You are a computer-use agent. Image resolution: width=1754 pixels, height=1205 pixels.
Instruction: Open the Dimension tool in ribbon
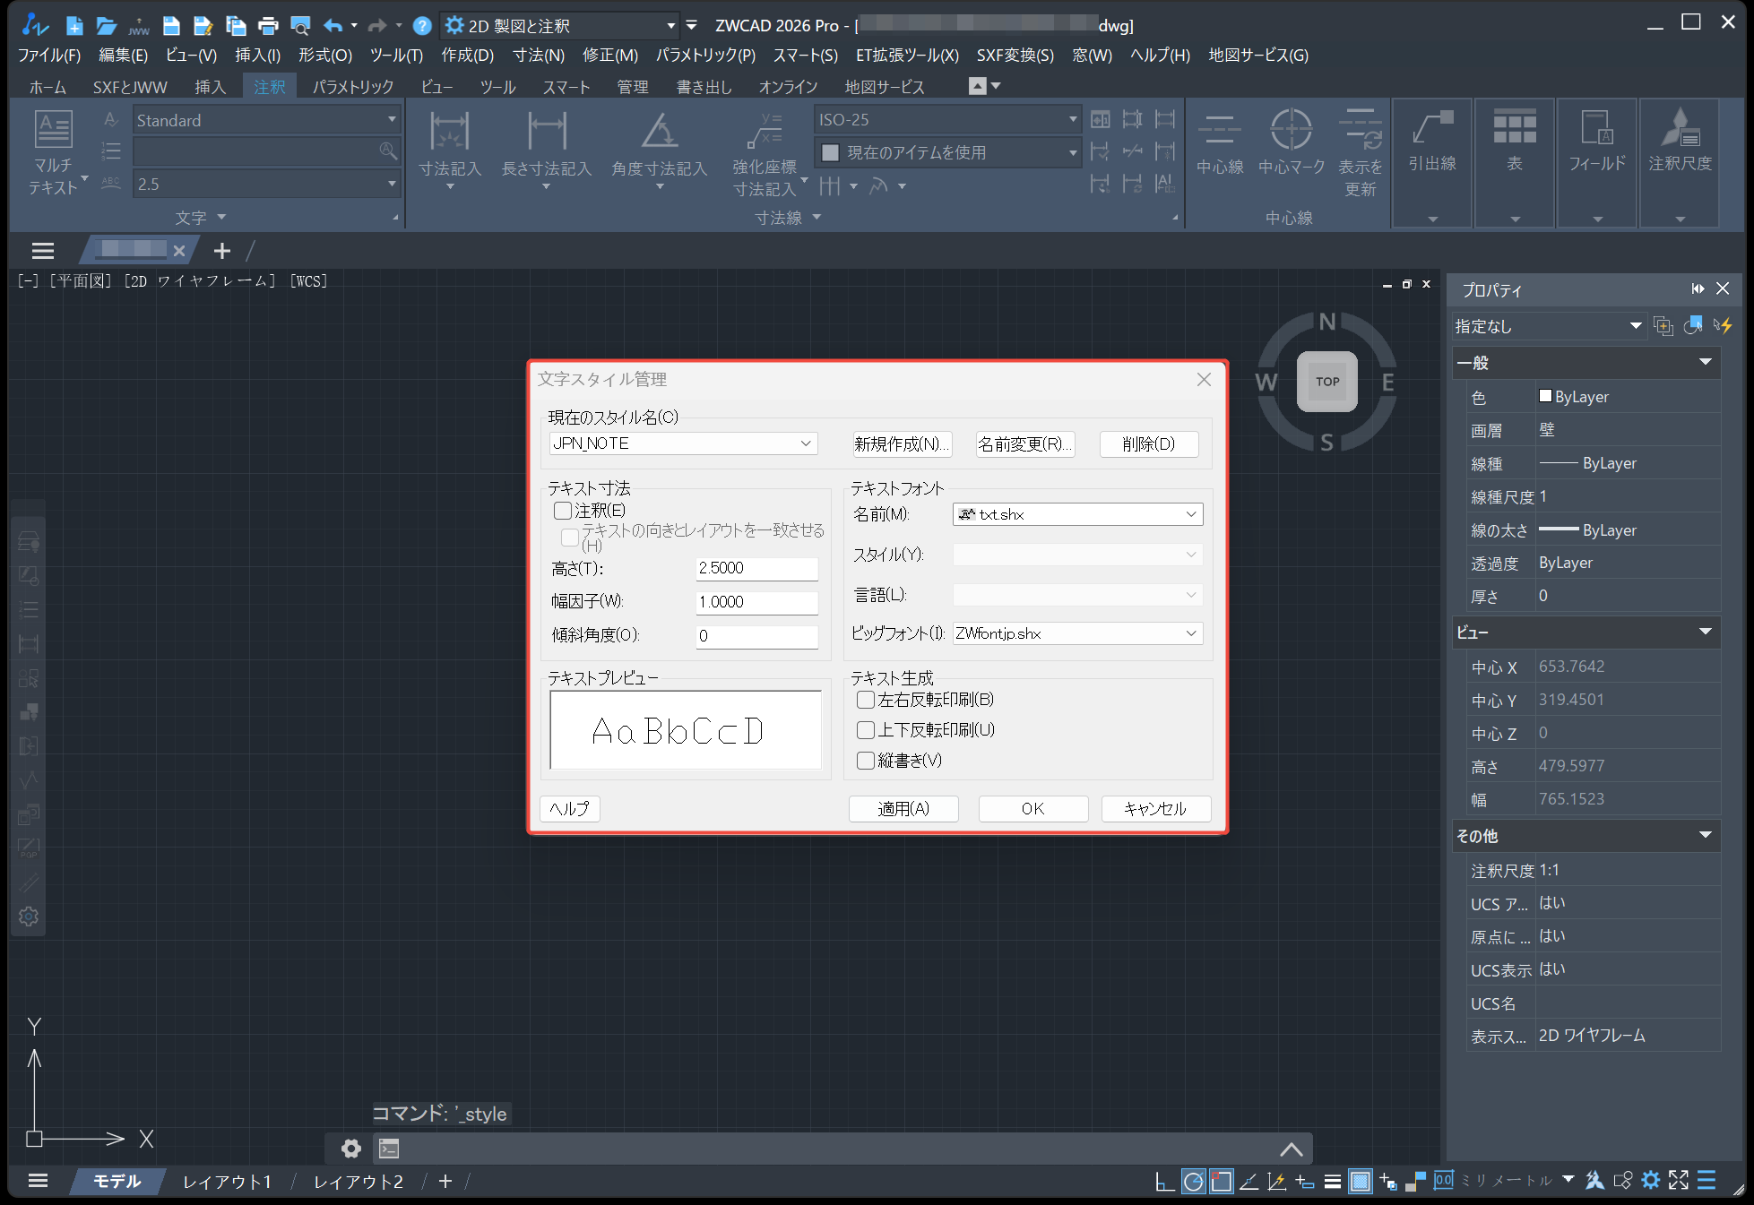coord(450,132)
